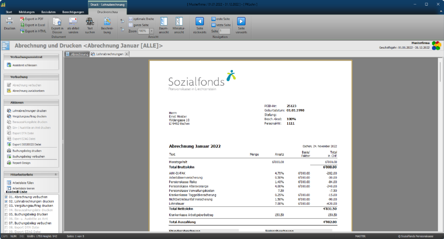
Task: Go to next page with Seite vorwärts
Action: point(241,22)
